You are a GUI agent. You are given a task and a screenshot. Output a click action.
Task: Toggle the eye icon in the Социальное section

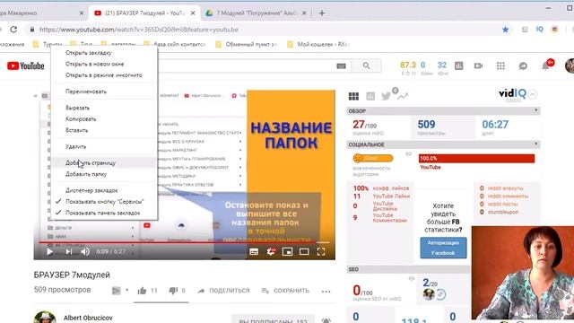[x=409, y=154]
